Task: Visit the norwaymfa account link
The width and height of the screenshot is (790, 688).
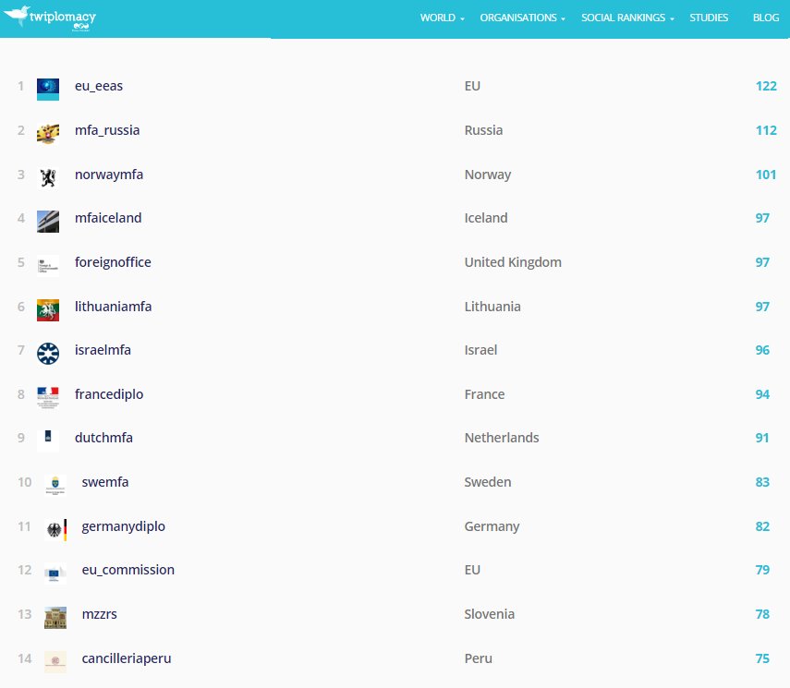Action: pyautogui.click(x=109, y=175)
